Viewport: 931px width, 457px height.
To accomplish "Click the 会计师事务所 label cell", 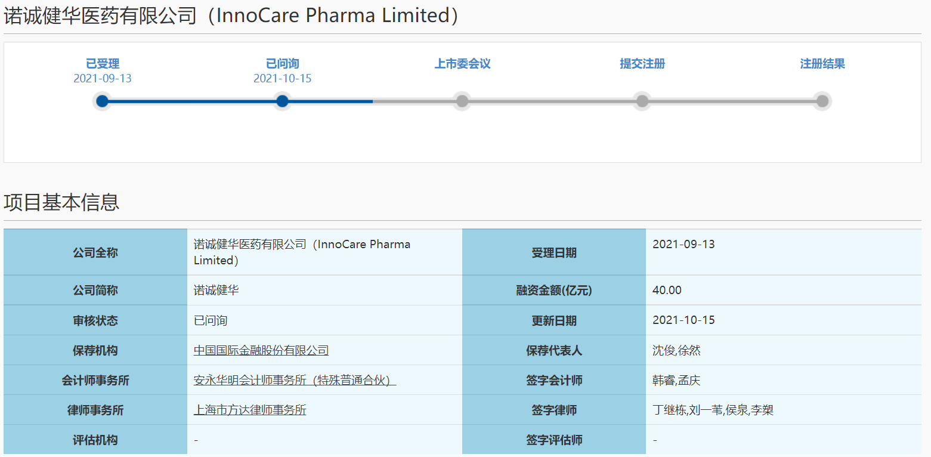I will click(x=95, y=380).
